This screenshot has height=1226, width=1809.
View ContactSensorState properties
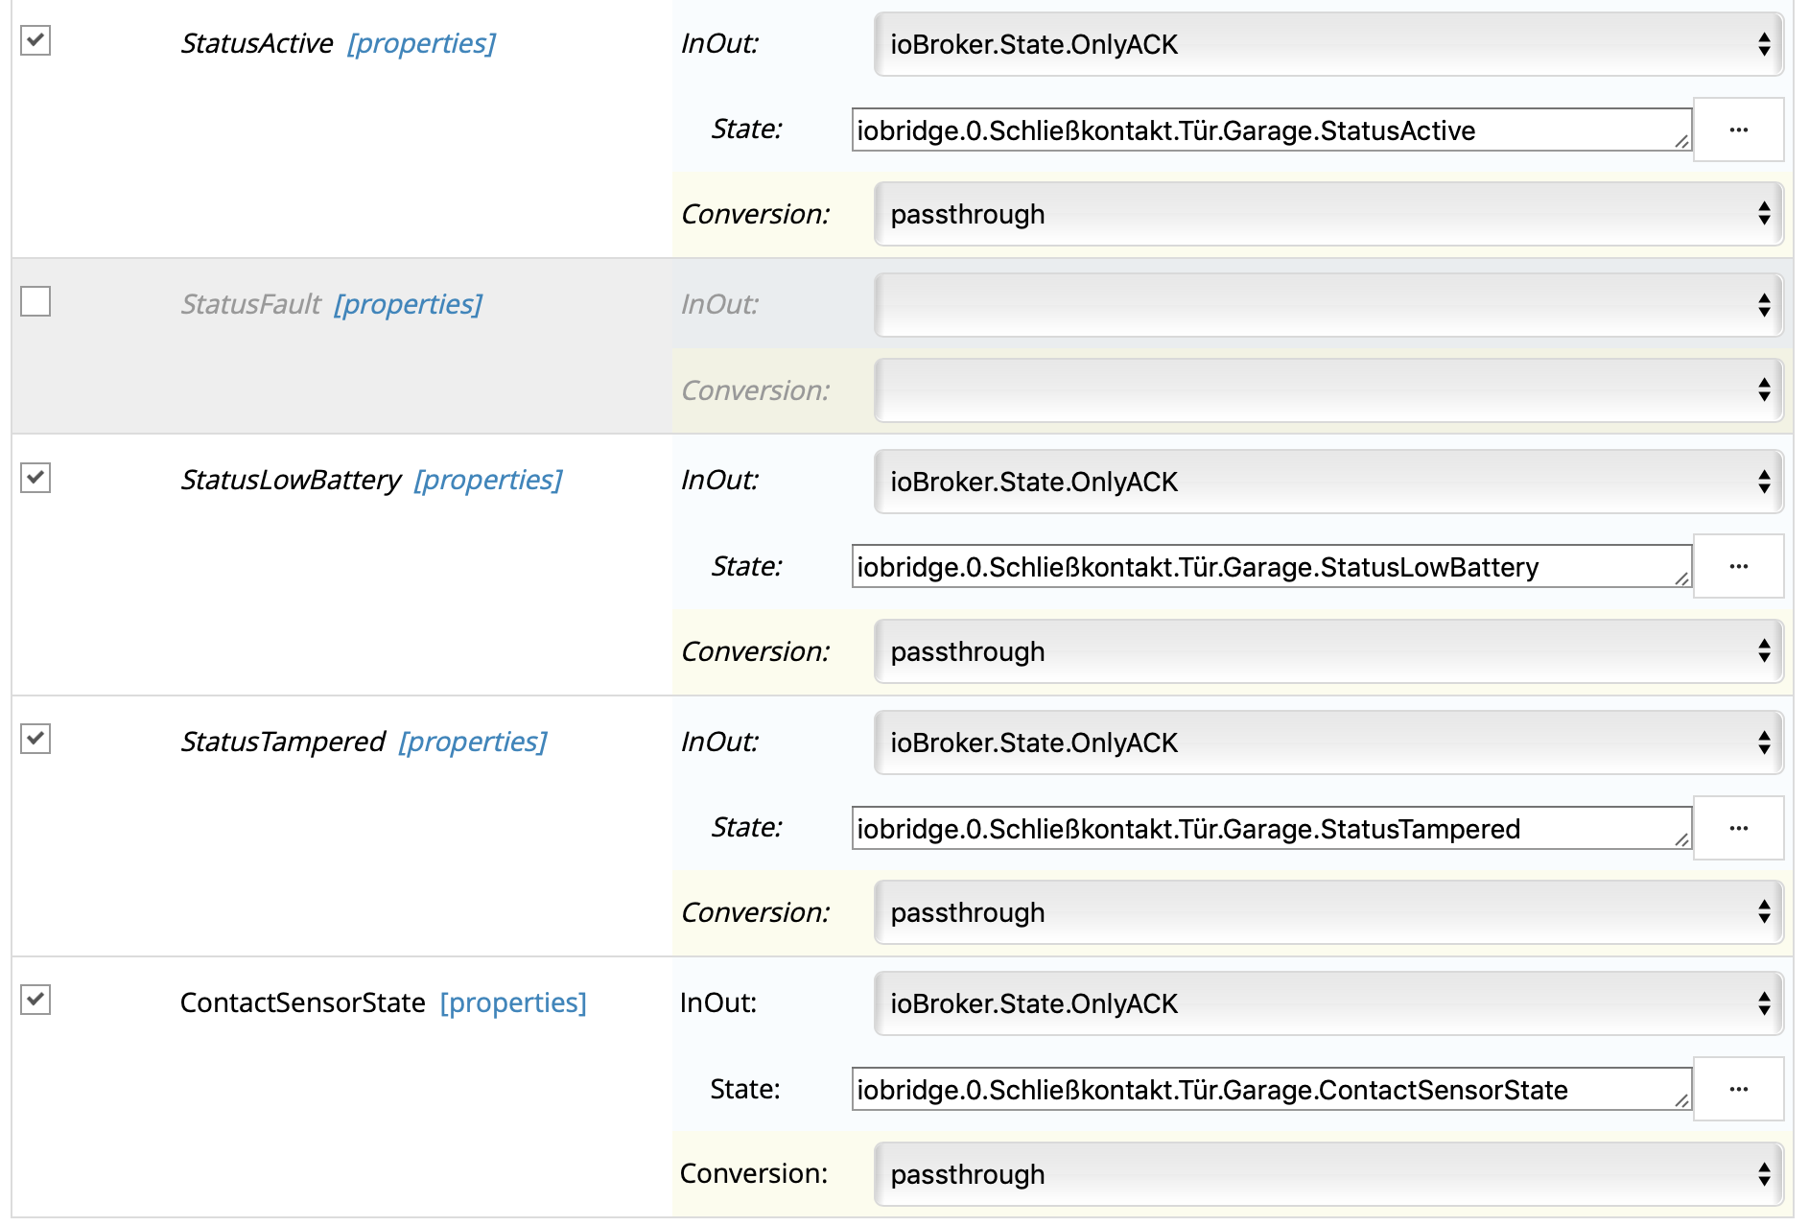(513, 1002)
